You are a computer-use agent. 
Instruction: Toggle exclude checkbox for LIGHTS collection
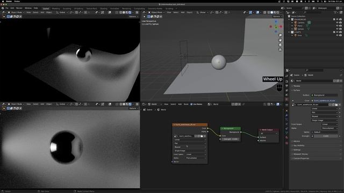click(334, 32)
